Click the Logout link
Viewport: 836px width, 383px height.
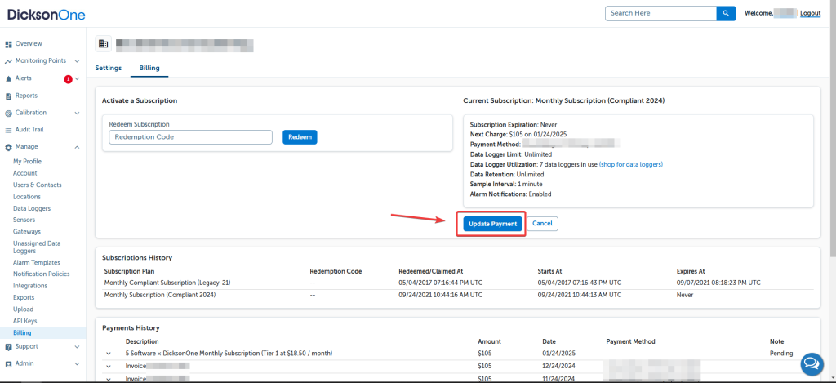point(810,14)
